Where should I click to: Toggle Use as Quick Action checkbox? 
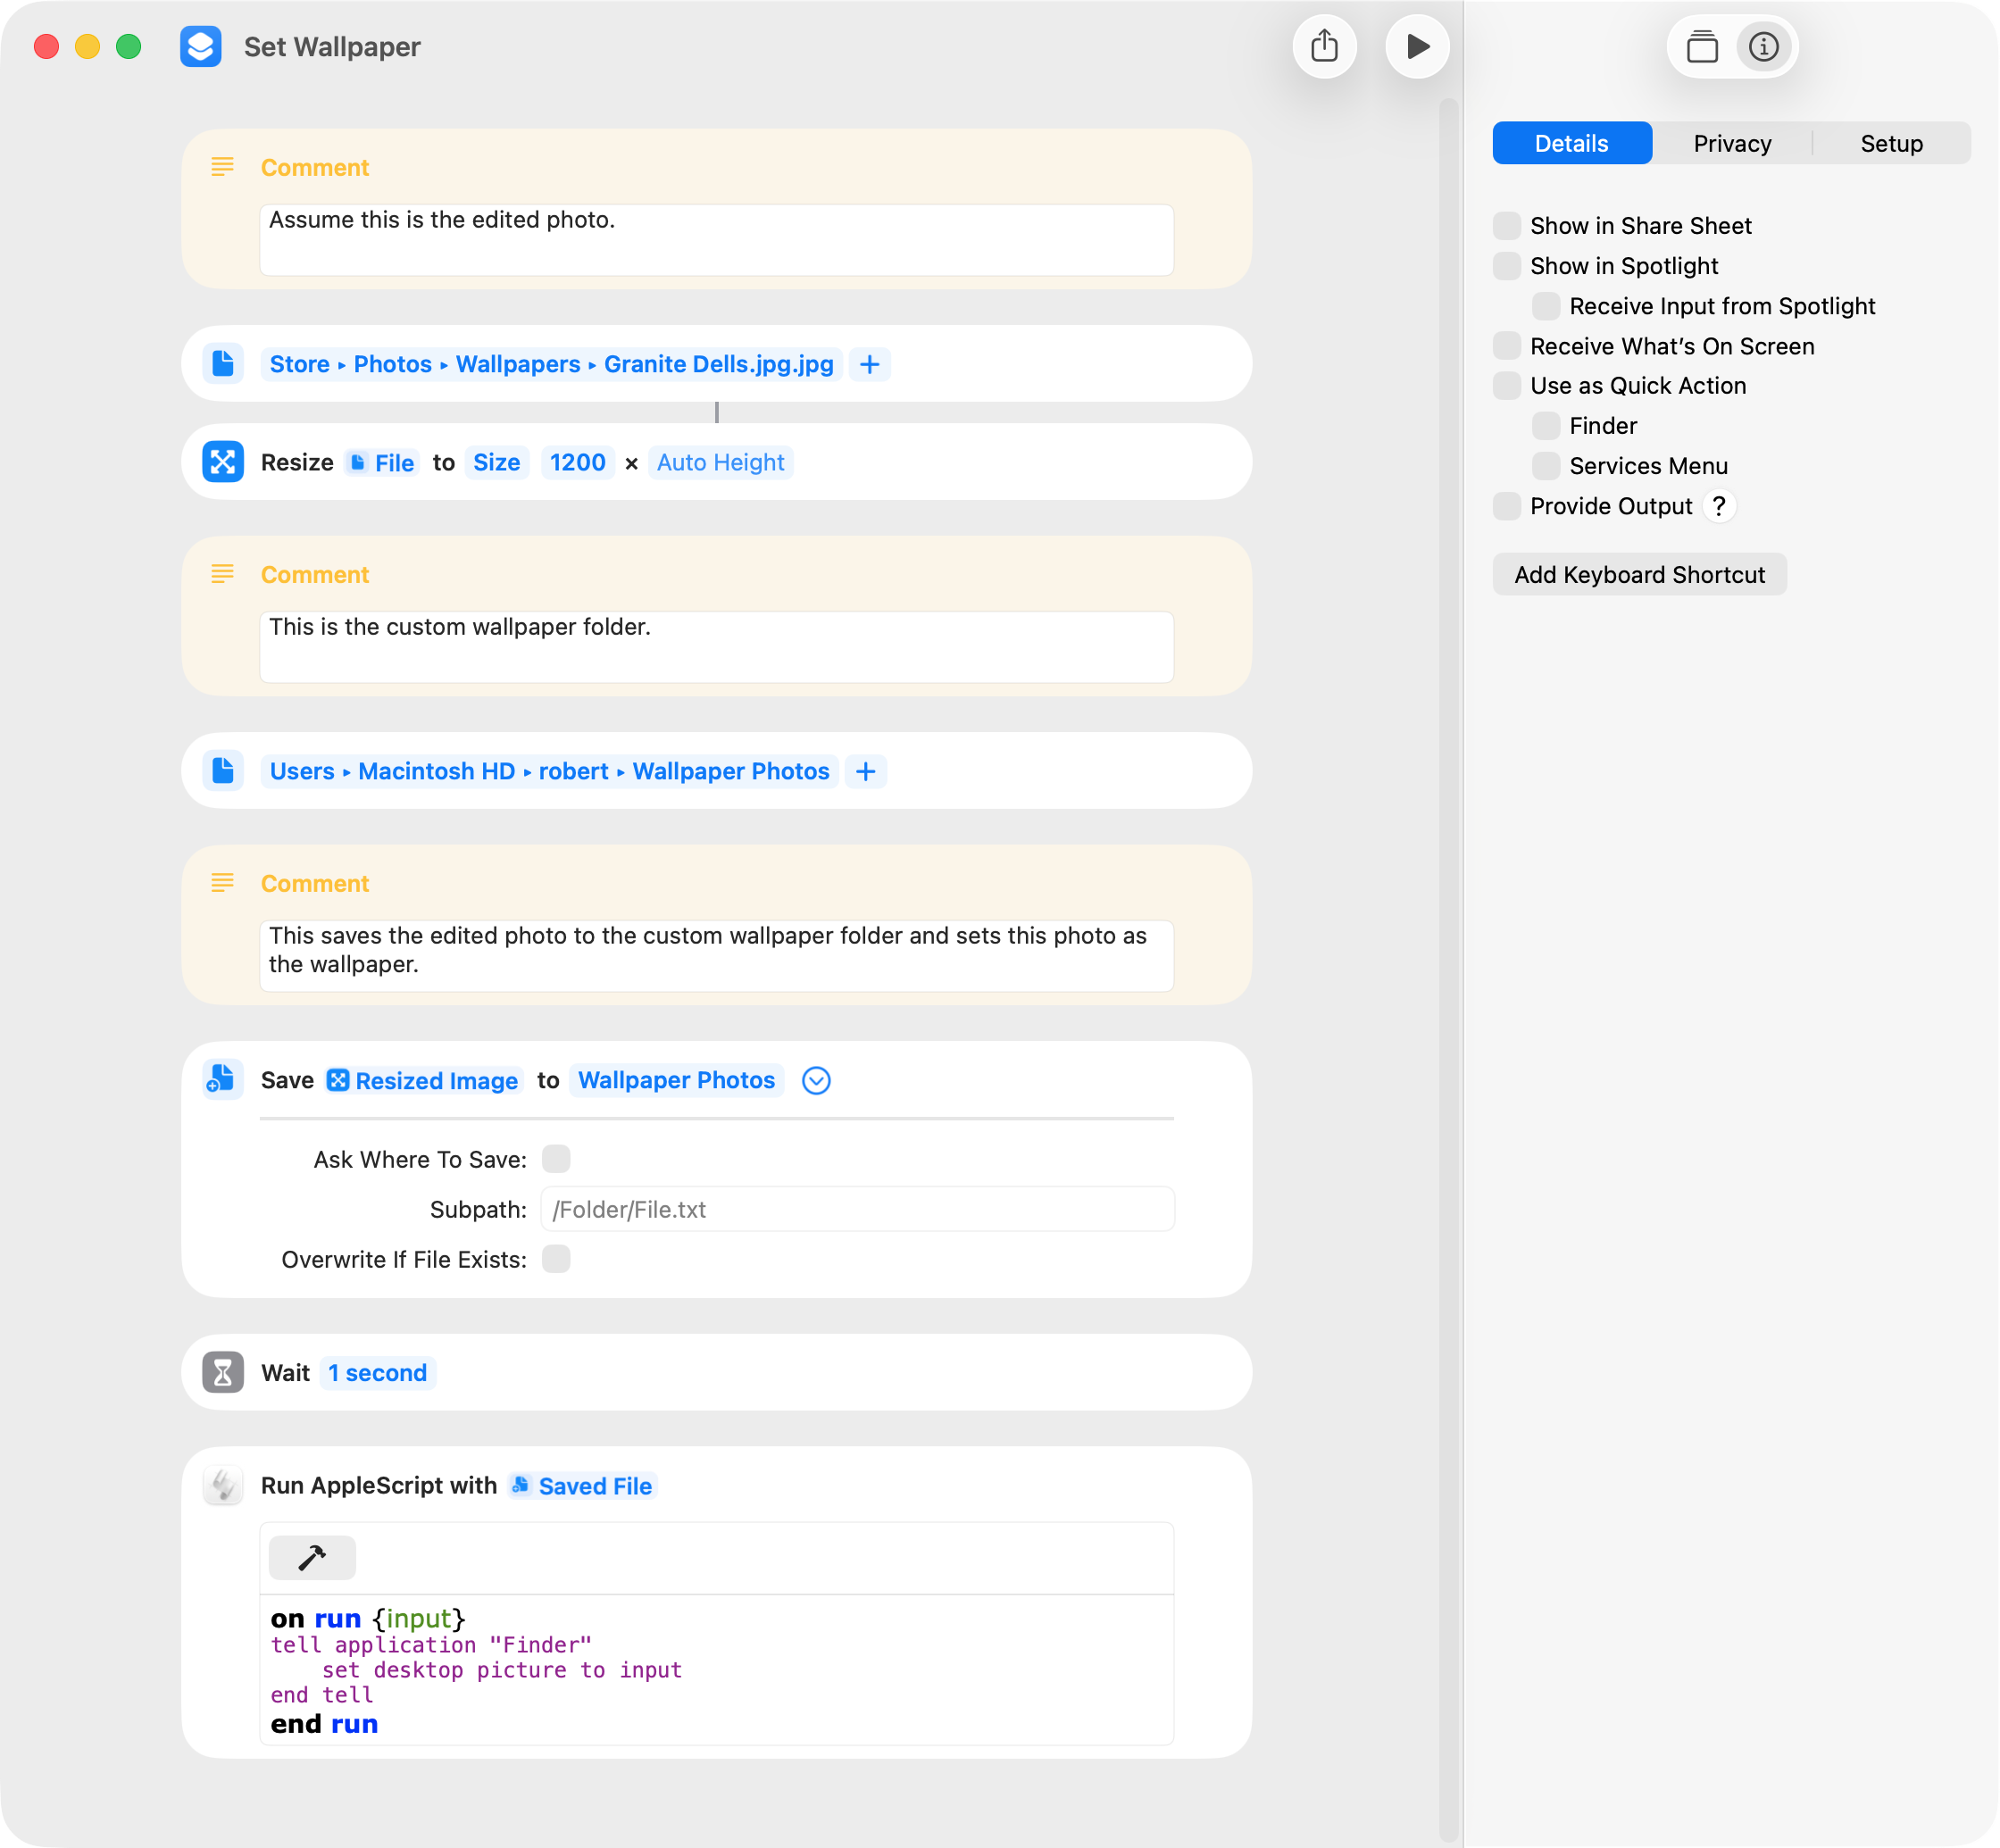click(x=1507, y=386)
